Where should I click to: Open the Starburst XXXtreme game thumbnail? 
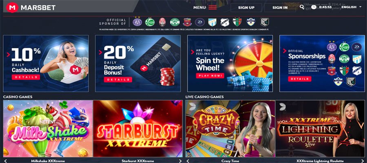point(138,129)
